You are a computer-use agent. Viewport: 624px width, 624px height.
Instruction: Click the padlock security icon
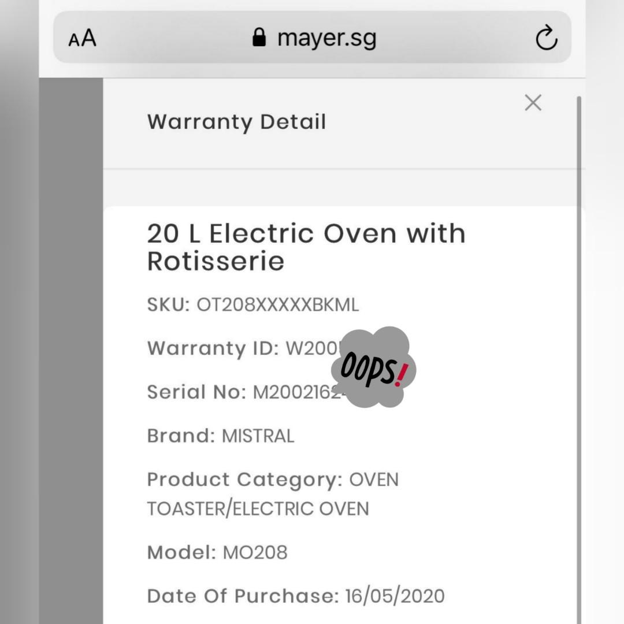coord(259,38)
